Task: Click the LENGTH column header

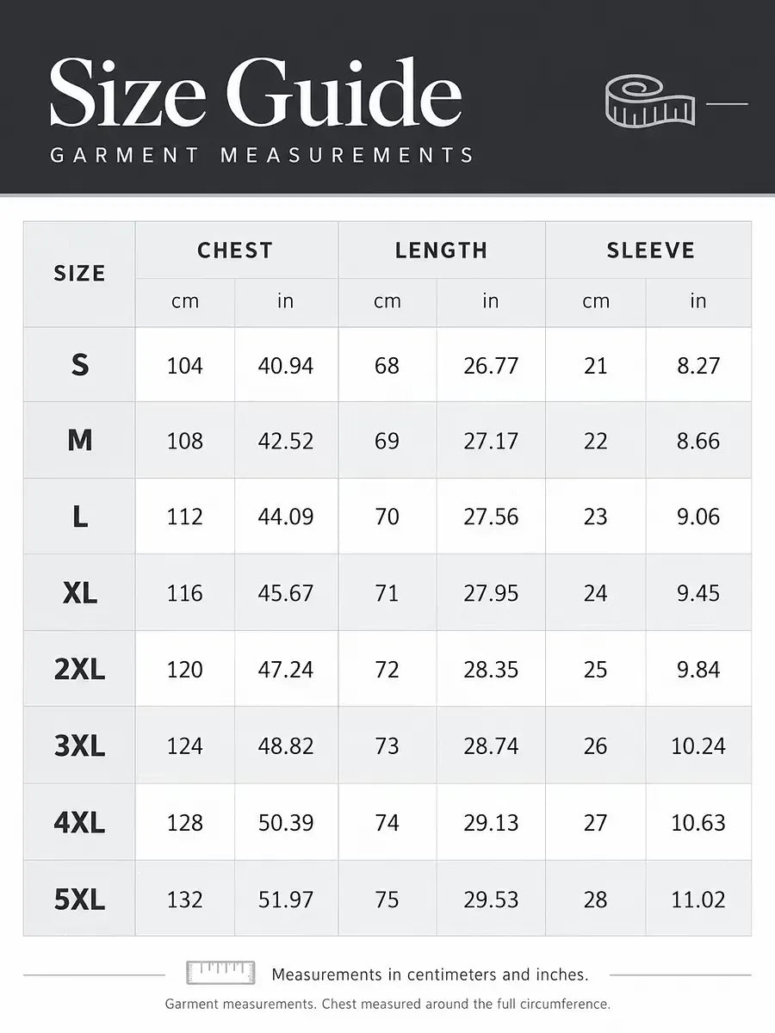Action: coord(441,251)
